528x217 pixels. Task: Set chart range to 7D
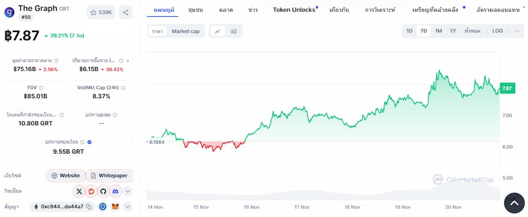click(423, 31)
